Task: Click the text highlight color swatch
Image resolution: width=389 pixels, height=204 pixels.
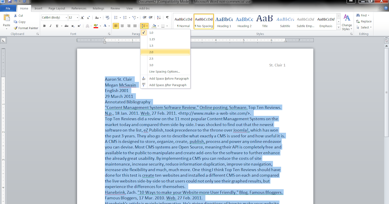Action: click(x=96, y=26)
